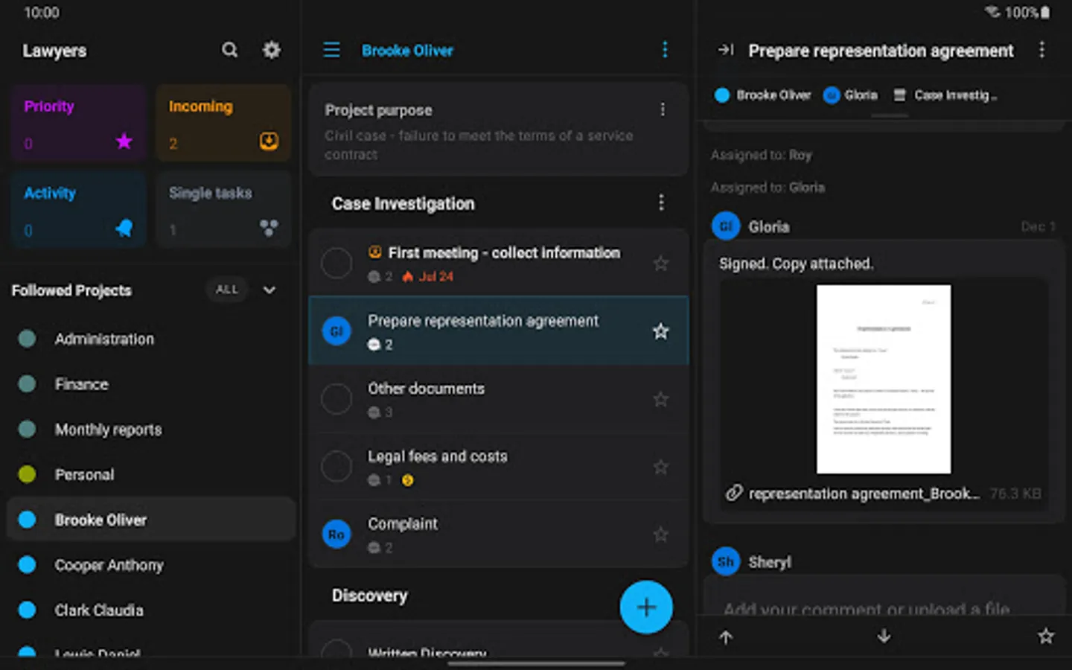The image size is (1072, 670).
Task: Open the Administration project
Action: point(151,339)
